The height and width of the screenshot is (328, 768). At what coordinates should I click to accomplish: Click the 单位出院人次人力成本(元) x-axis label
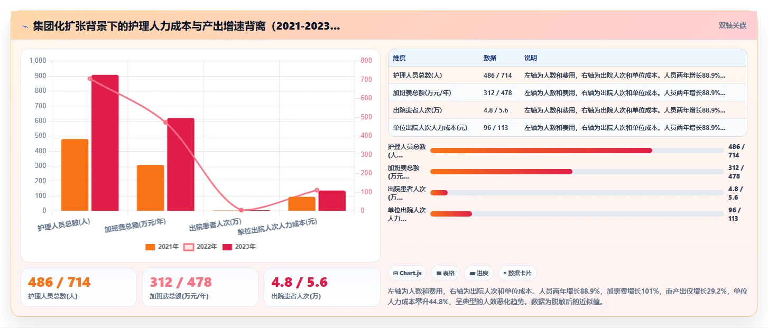(277, 227)
